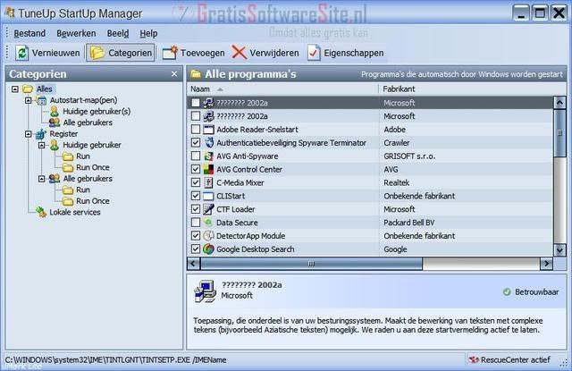Click the C-Media Mixer icon

(208, 182)
